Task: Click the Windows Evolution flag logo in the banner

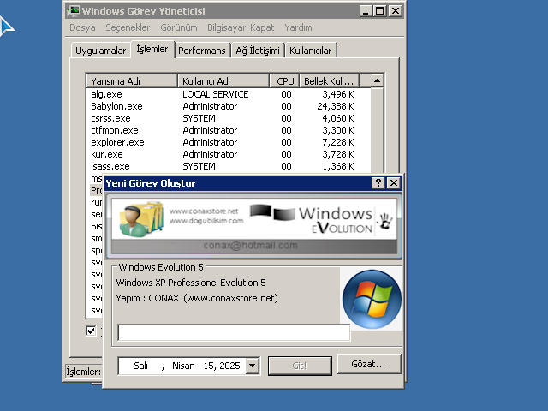Action: pos(272,212)
